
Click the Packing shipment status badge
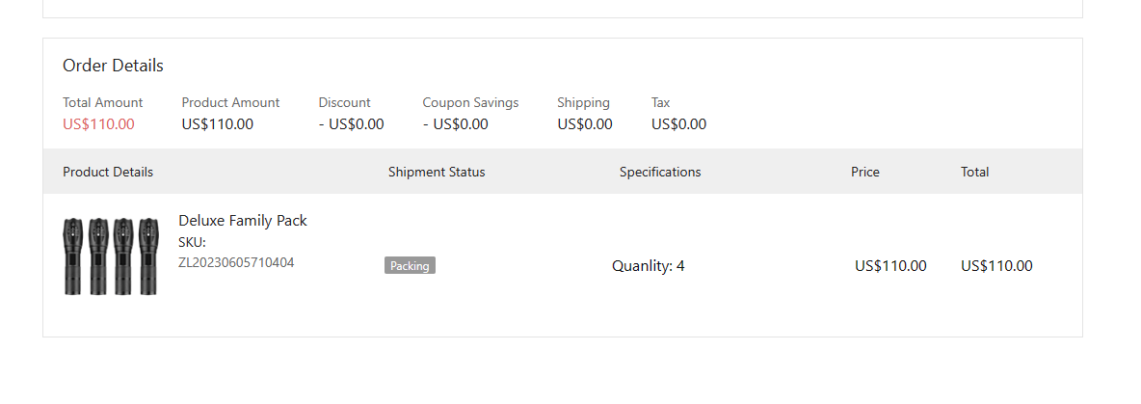[x=410, y=266]
